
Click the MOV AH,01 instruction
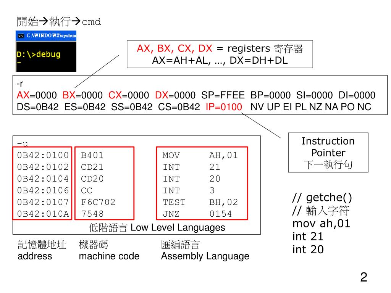(200, 155)
